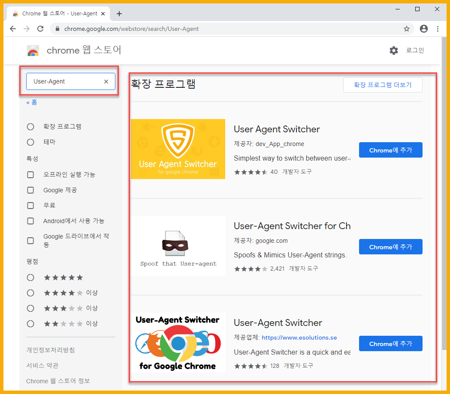450x394 pixels.
Task: Click the lock icon in the address bar
Action: (57, 29)
